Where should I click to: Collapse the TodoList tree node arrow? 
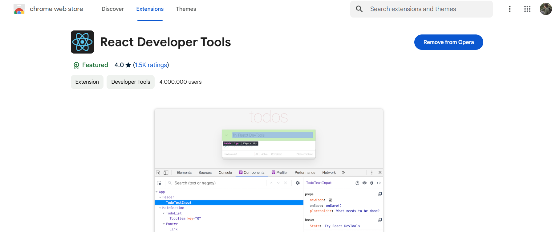click(x=164, y=213)
